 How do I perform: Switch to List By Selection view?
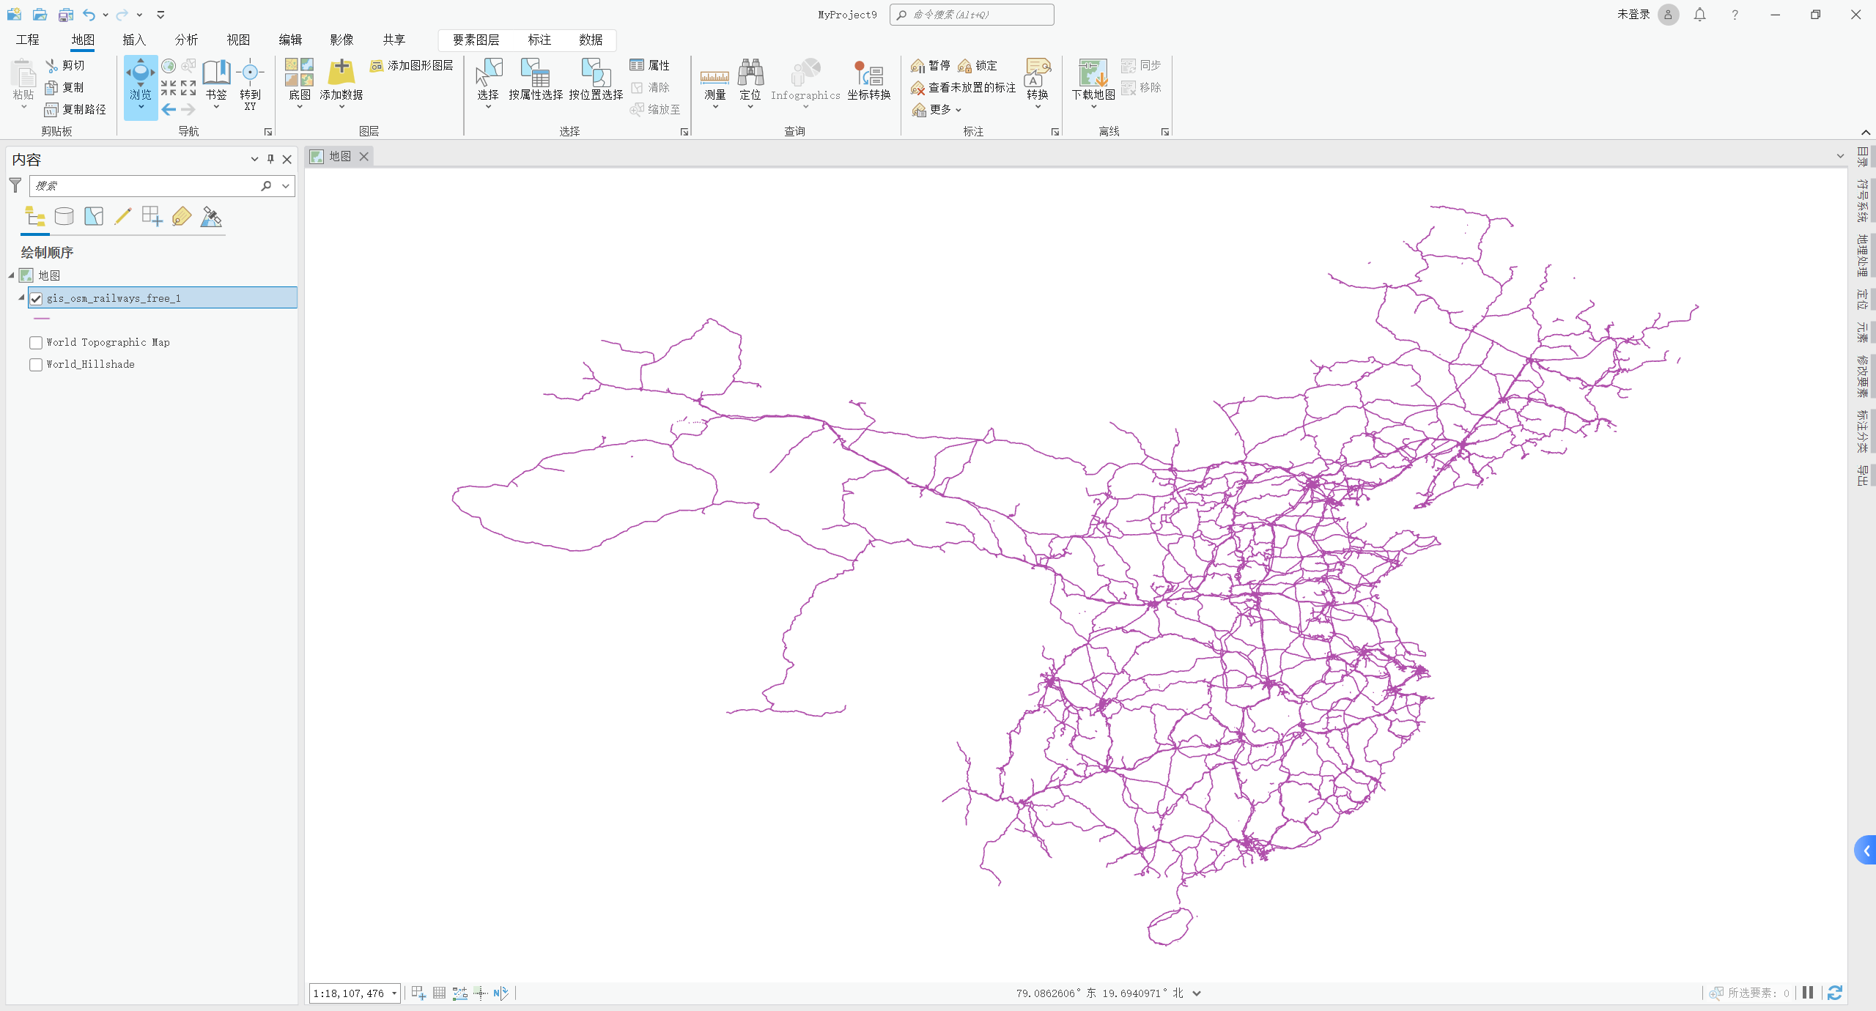point(94,216)
